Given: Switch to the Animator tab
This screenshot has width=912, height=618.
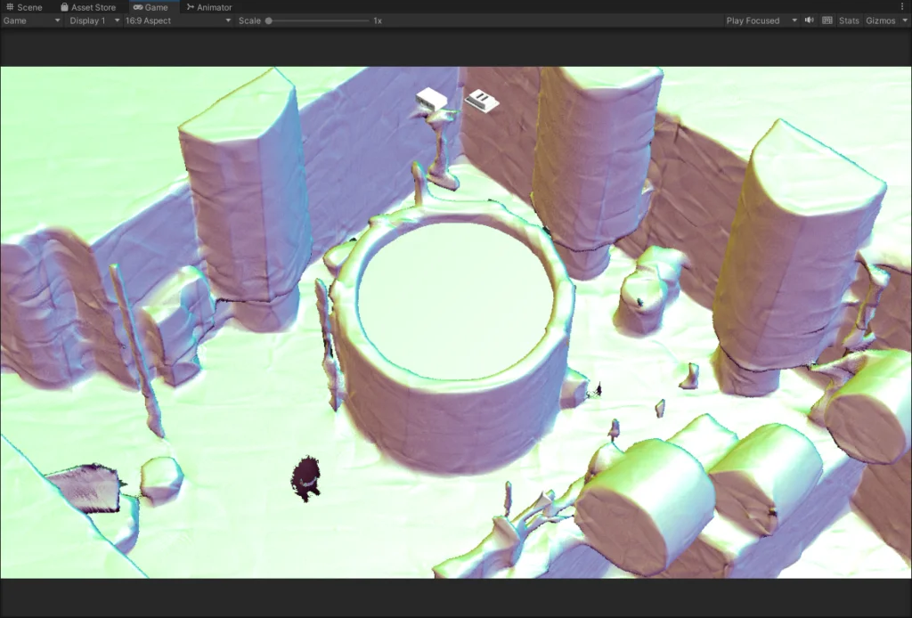Looking at the screenshot, I should [x=209, y=7].
